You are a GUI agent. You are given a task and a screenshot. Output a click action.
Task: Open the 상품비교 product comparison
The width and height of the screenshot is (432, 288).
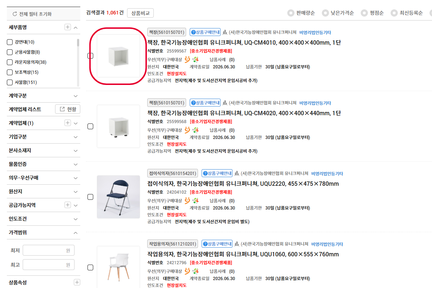[x=140, y=13]
